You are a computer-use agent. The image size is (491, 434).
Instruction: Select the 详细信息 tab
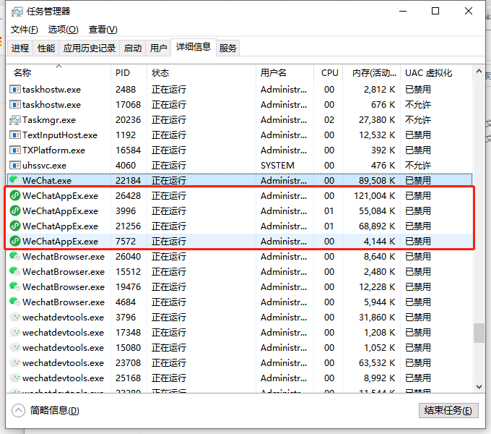[x=194, y=47]
